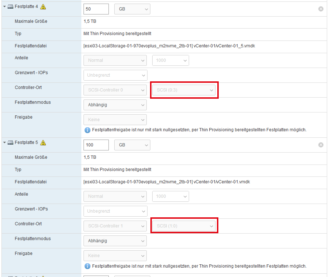
Task: Open Festplattenmodus dropdown for Festplatte 5
Action: [115, 241]
